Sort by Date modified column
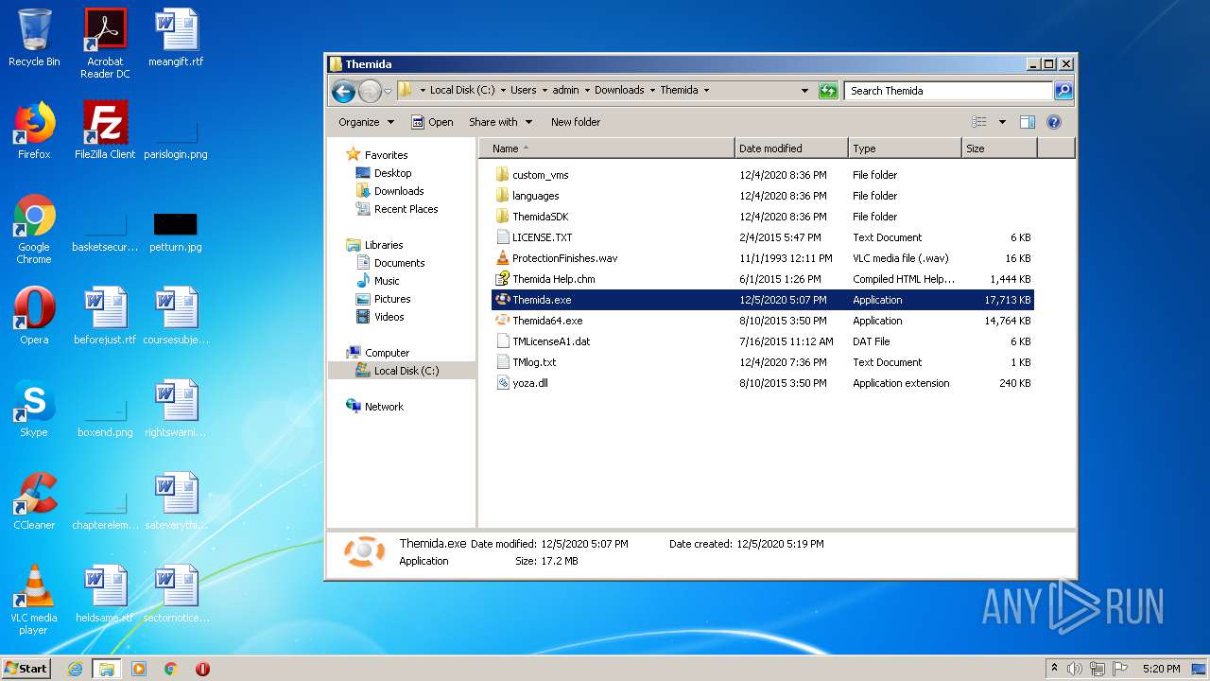Viewport: 1210px width, 681px height. [x=791, y=148]
